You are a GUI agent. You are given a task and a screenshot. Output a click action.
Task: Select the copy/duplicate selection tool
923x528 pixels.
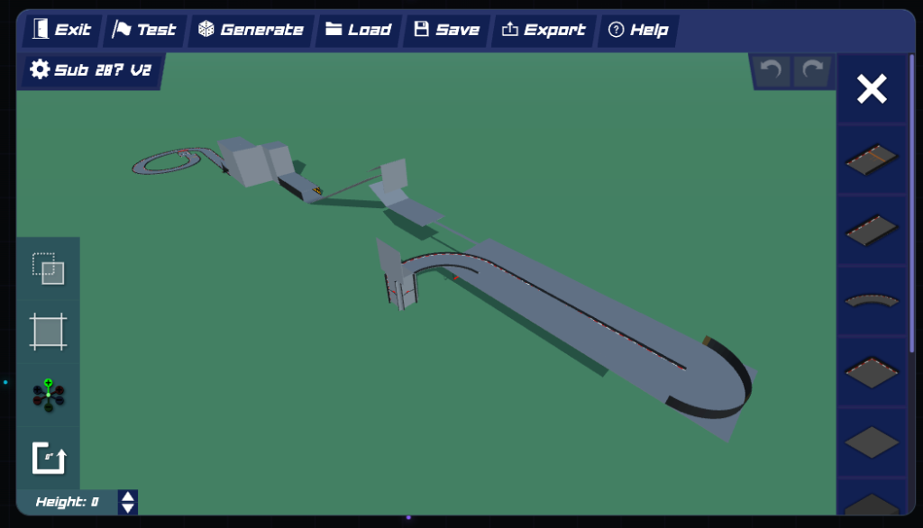click(48, 269)
